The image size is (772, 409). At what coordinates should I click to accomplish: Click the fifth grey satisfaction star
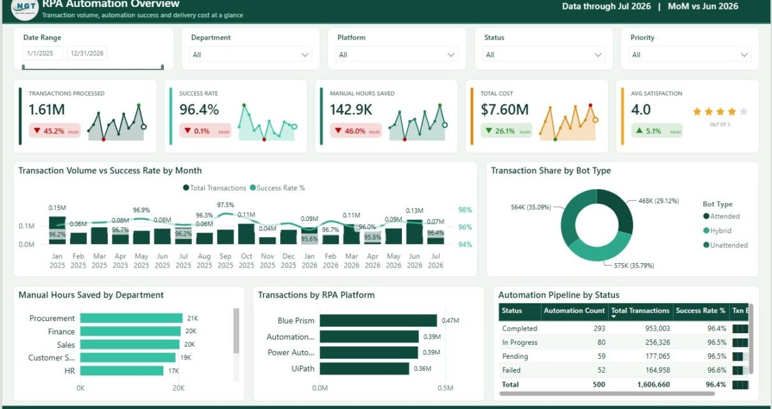pyautogui.click(x=743, y=111)
